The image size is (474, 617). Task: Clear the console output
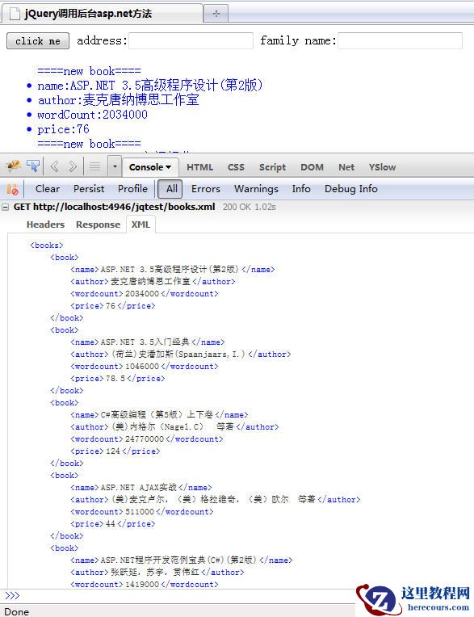pos(48,189)
